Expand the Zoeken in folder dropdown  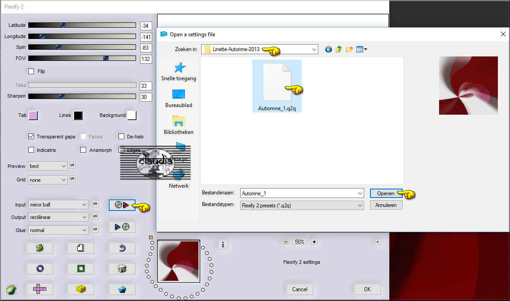pyautogui.click(x=314, y=49)
